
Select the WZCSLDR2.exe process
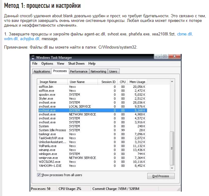tap(92, 162)
